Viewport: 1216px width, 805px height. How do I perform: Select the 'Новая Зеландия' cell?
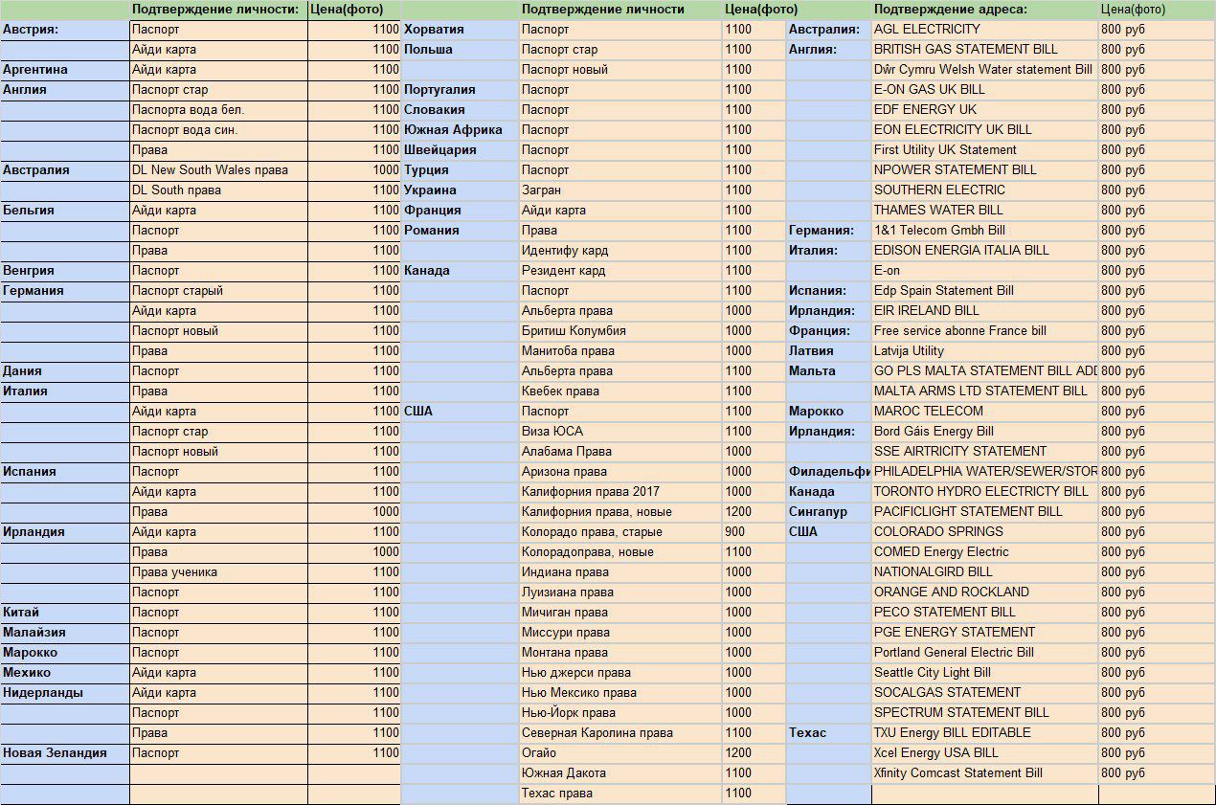point(64,753)
